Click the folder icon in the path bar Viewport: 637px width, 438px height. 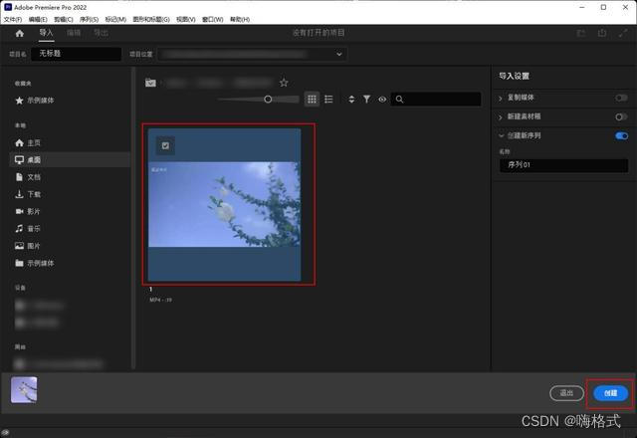pyautogui.click(x=150, y=83)
